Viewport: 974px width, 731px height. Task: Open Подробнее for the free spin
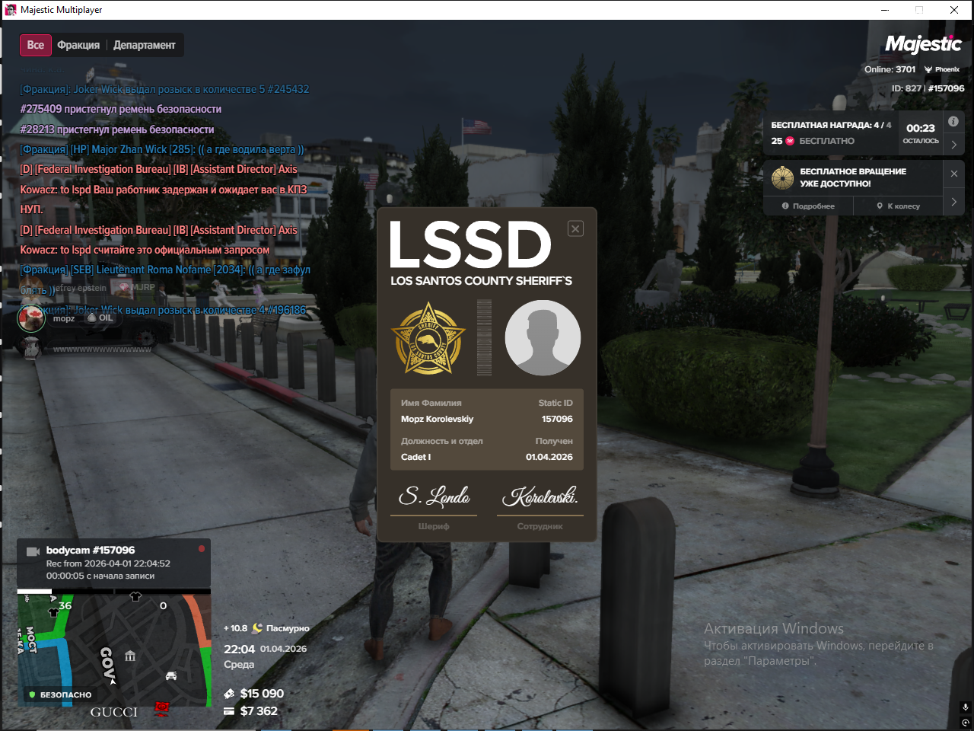point(808,206)
